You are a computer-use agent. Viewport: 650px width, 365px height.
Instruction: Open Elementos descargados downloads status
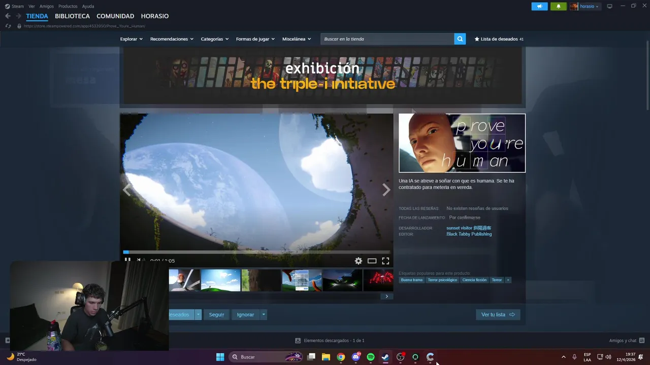pyautogui.click(x=330, y=341)
